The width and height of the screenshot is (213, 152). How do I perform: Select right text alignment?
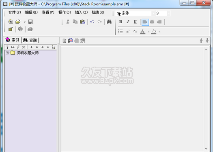point(159,22)
